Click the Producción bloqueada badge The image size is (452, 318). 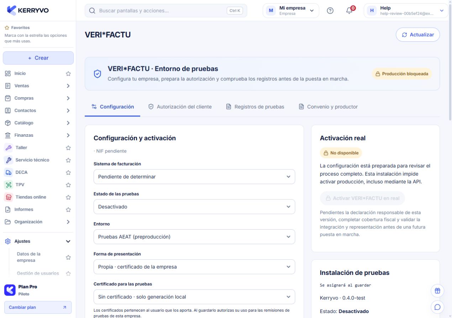402,74
